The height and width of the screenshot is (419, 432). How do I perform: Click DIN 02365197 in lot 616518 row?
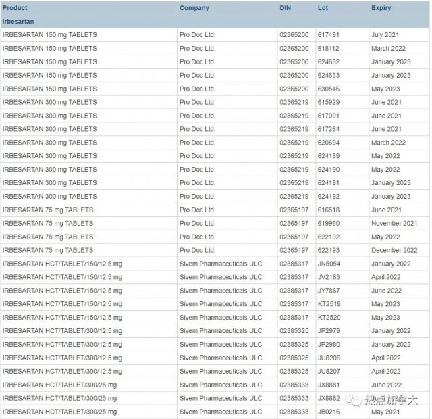(x=294, y=210)
